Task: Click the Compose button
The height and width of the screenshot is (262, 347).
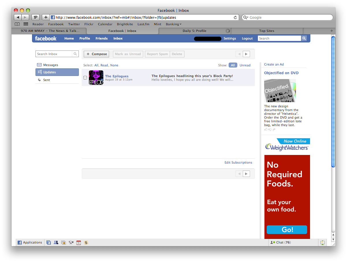Action: [x=96, y=54]
